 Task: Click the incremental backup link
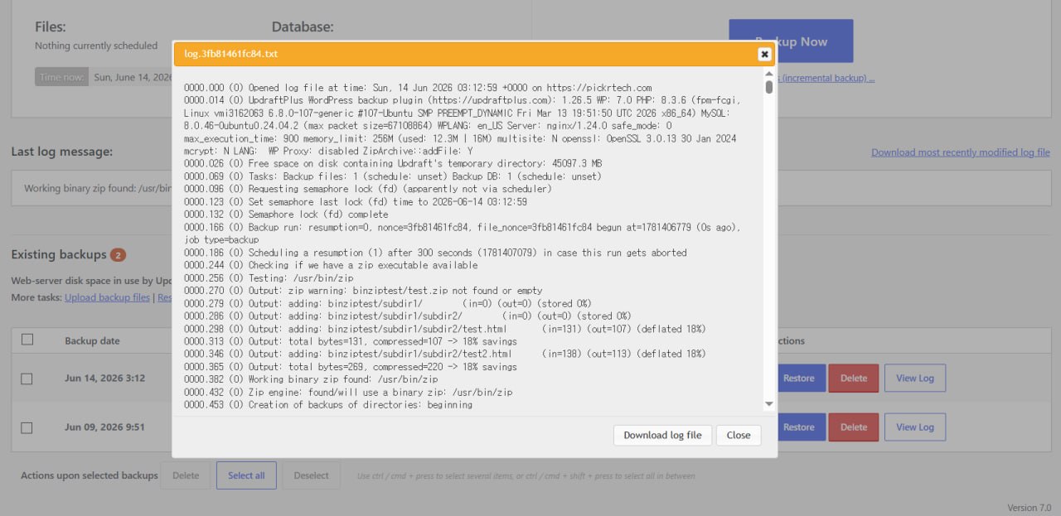(x=827, y=78)
